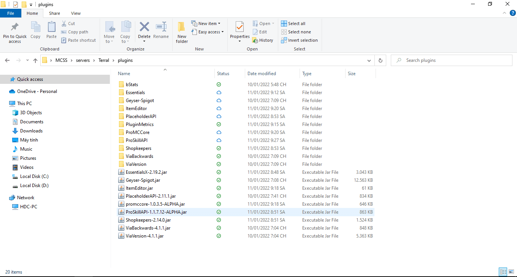
Task: Switch to the View ribbon tab
Action: point(76,13)
